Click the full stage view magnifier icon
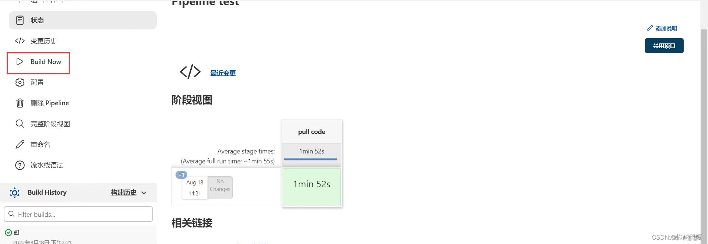The width and height of the screenshot is (708, 244). coord(20,124)
